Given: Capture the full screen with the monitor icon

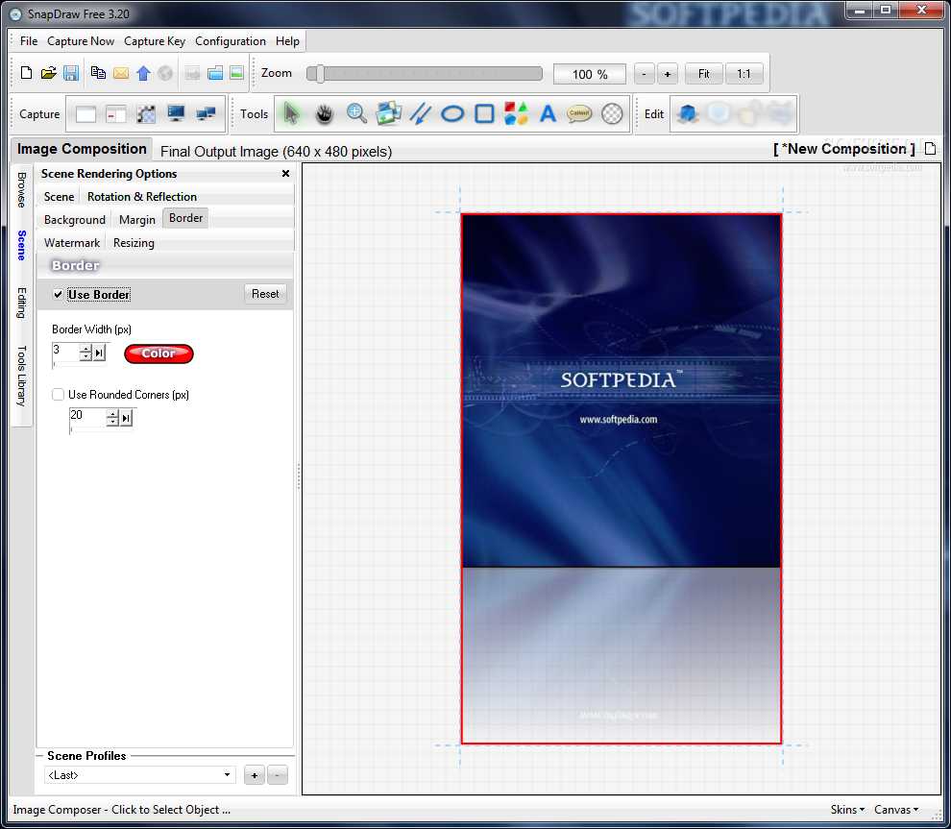Looking at the screenshot, I should [176, 114].
